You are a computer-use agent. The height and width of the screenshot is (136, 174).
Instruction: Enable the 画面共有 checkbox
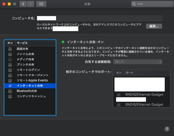10,49
